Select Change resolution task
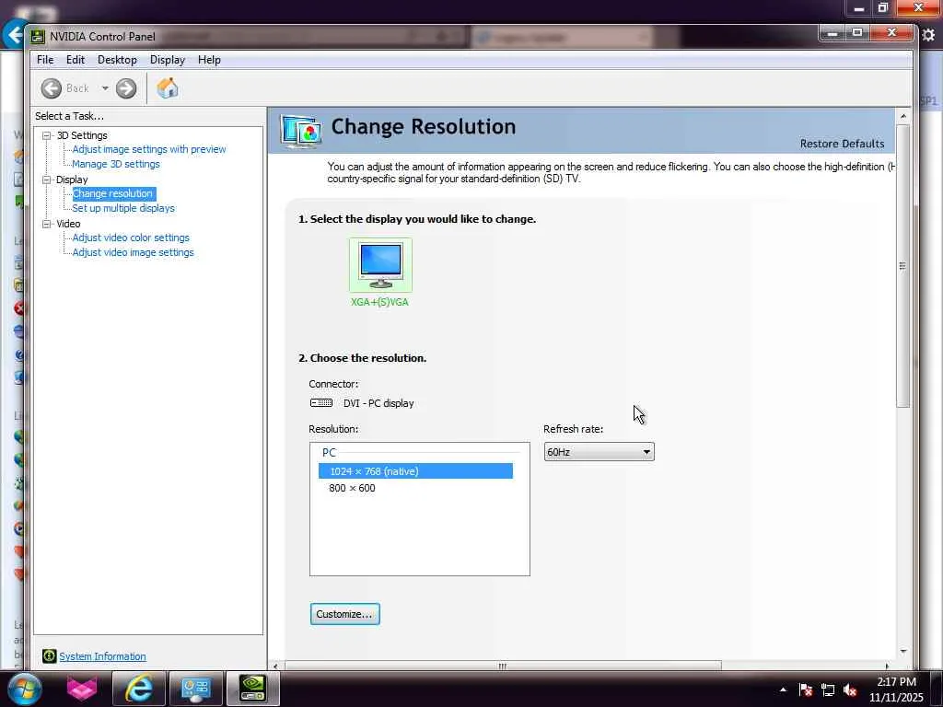Screen dimensions: 943x707 tap(113, 193)
